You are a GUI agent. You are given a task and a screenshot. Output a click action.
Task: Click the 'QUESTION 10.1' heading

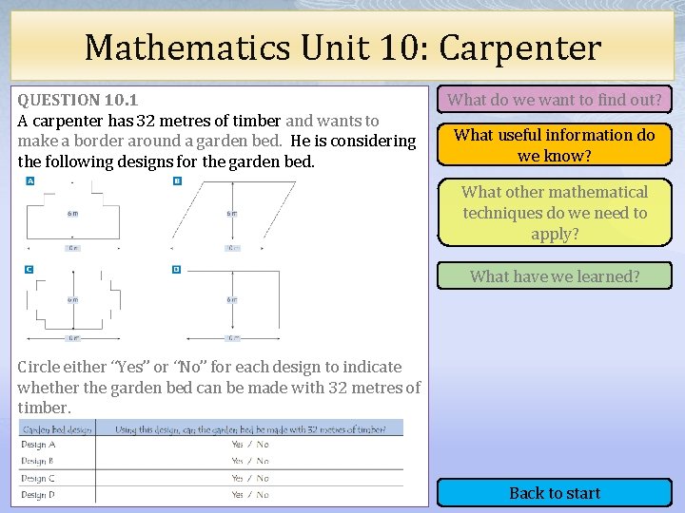click(x=77, y=100)
